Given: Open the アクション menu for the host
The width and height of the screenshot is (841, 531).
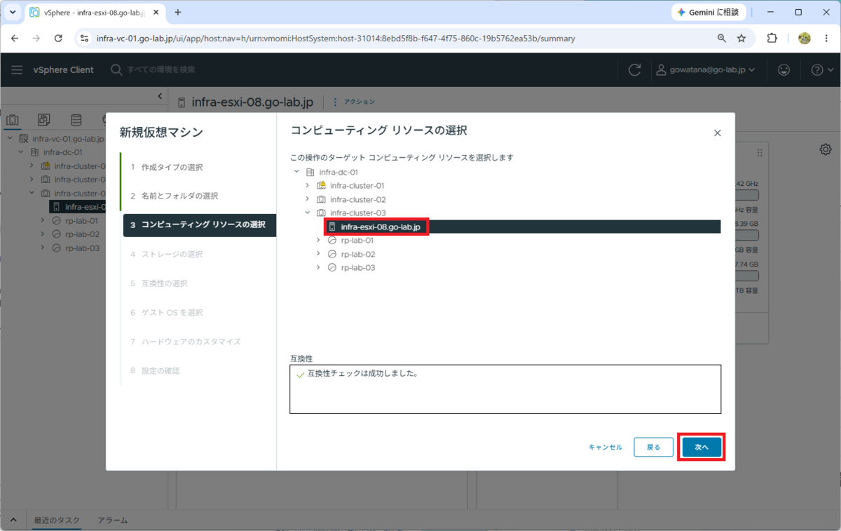Looking at the screenshot, I should pyautogui.click(x=354, y=102).
